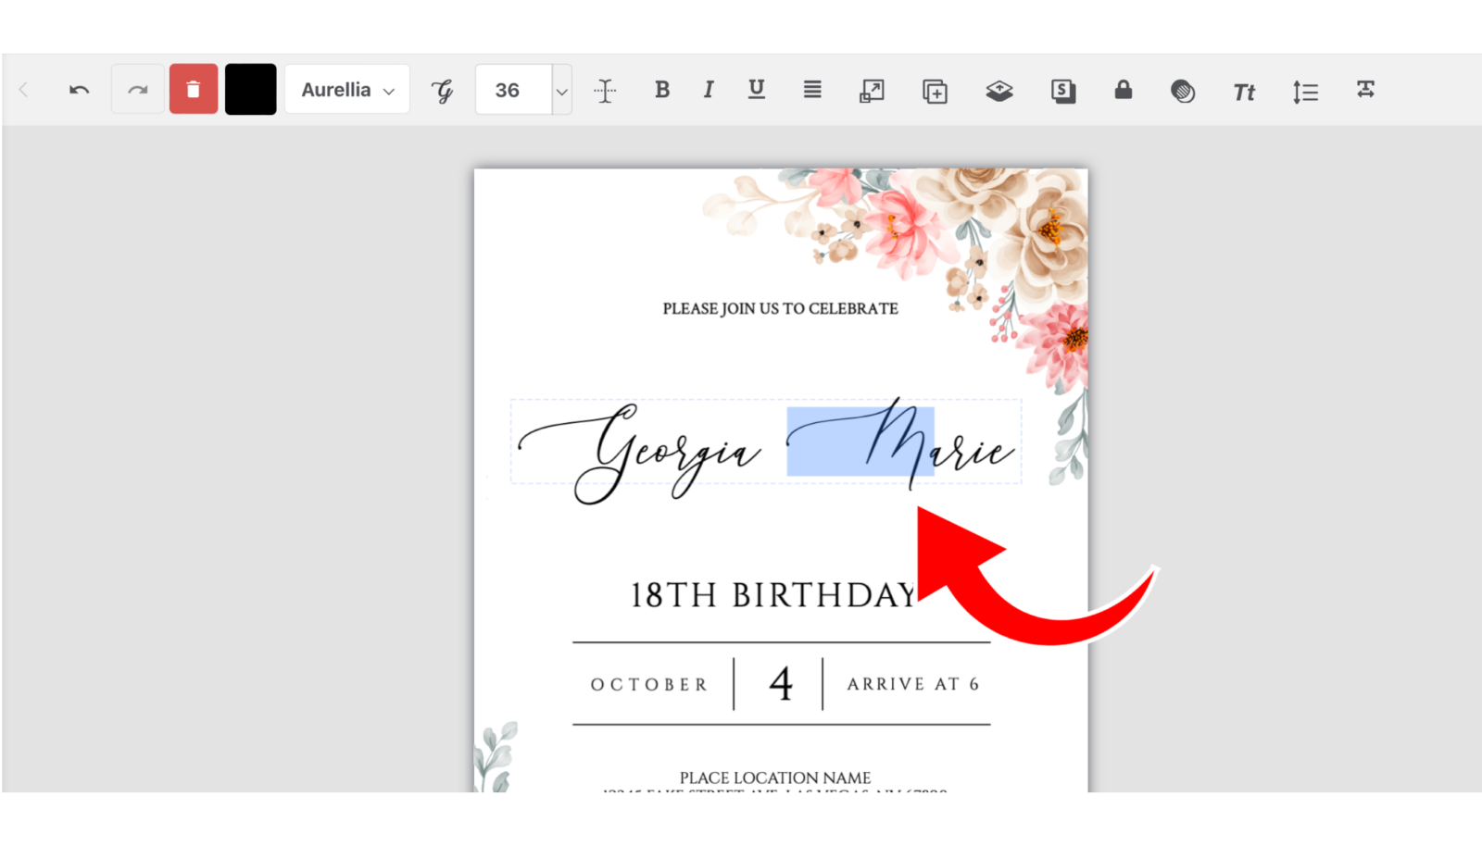Screen dimensions: 1482x846
Task: Toggle italic formatting
Action: 709,90
